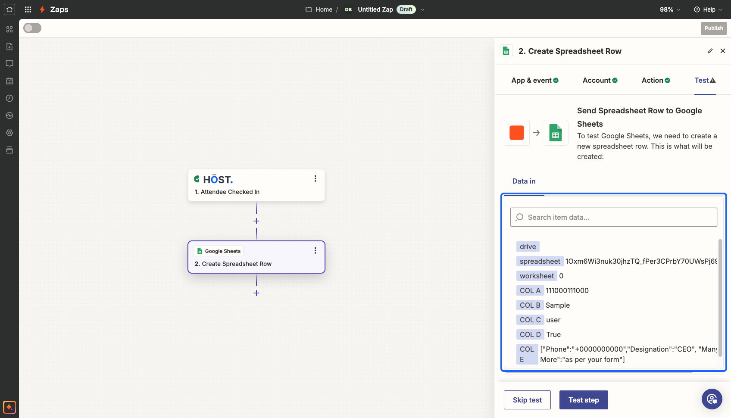
Task: Open the import file sidebar icon
Action: [x=9, y=47]
